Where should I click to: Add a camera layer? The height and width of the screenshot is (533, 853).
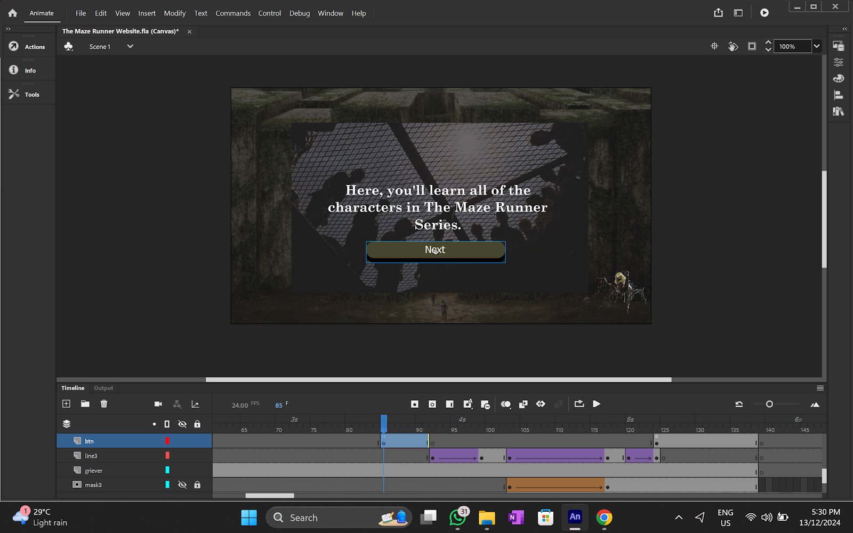tap(158, 404)
